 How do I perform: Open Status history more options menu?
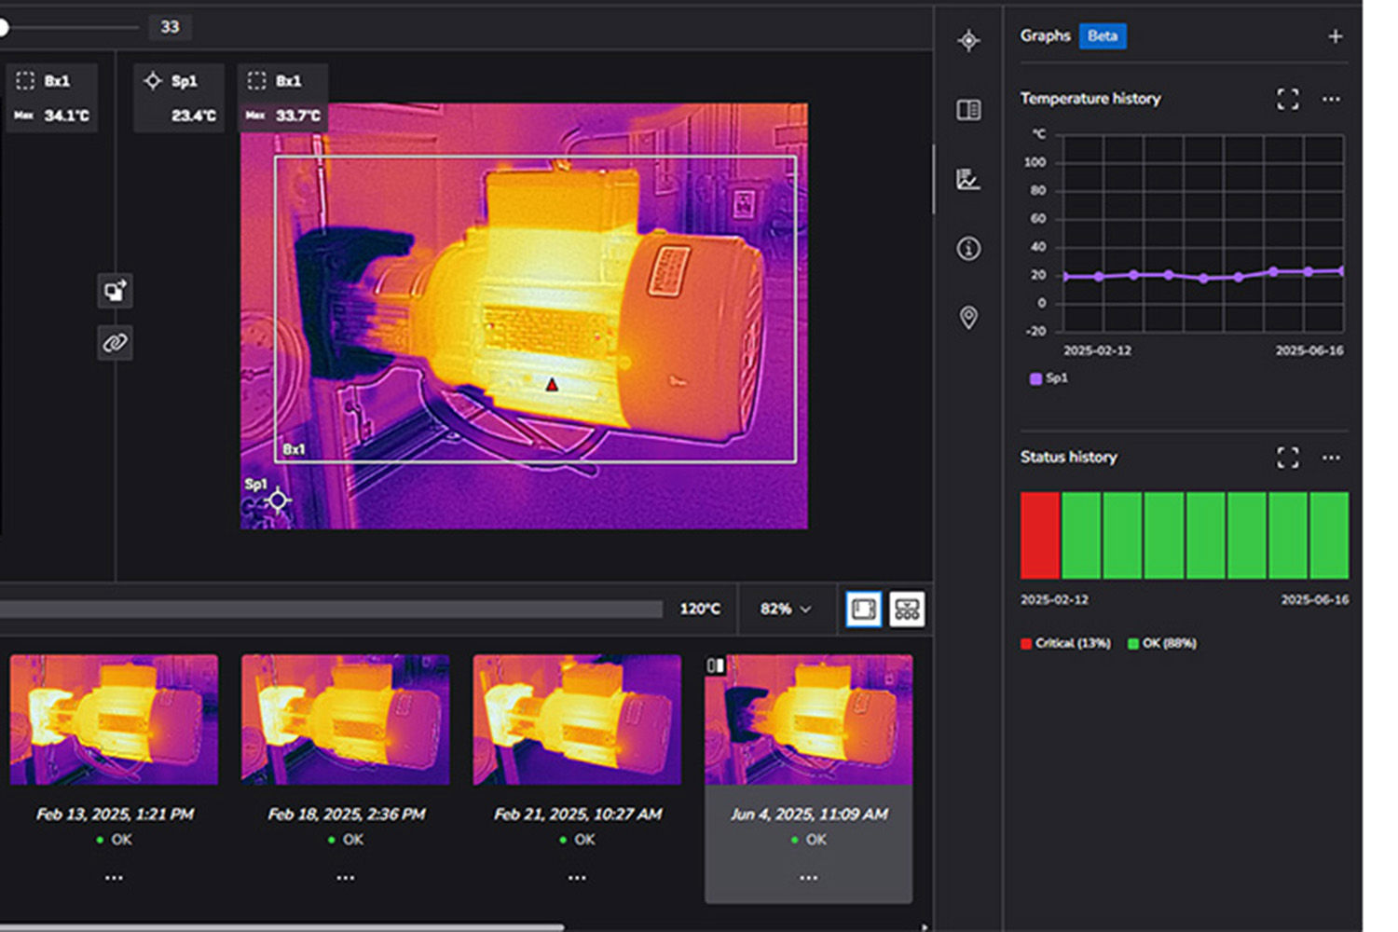(1331, 458)
